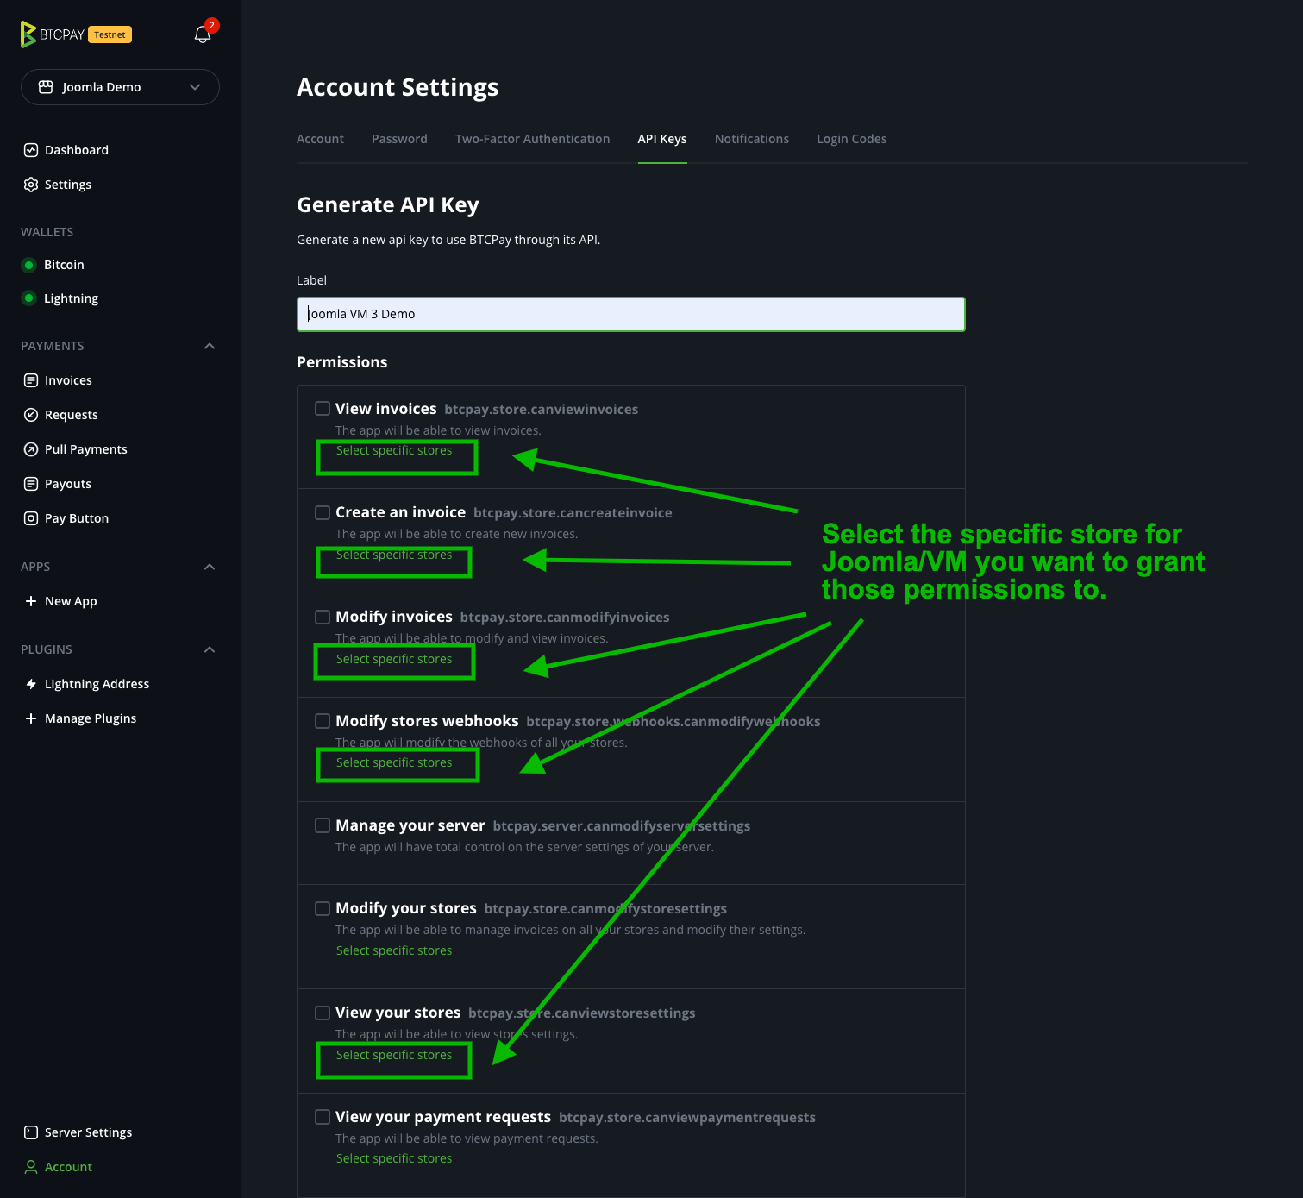The height and width of the screenshot is (1198, 1303).
Task: Check the Create an invoice permission
Action: pos(322,511)
